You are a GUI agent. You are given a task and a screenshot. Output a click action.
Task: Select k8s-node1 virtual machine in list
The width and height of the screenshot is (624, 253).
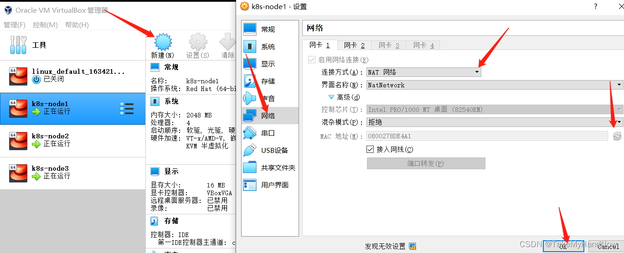pos(72,108)
